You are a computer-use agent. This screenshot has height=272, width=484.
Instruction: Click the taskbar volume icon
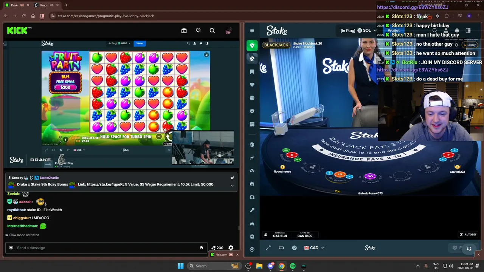[451, 266]
